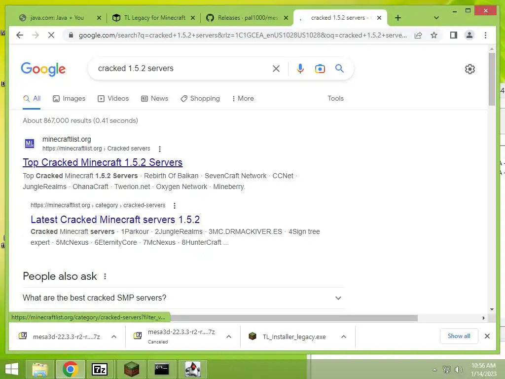
Task: Open the command prompt taskbar icon
Action: pyautogui.click(x=162, y=369)
